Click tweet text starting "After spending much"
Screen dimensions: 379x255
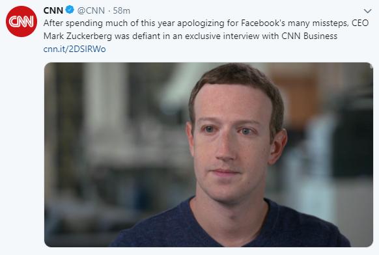pyautogui.click(x=206, y=29)
